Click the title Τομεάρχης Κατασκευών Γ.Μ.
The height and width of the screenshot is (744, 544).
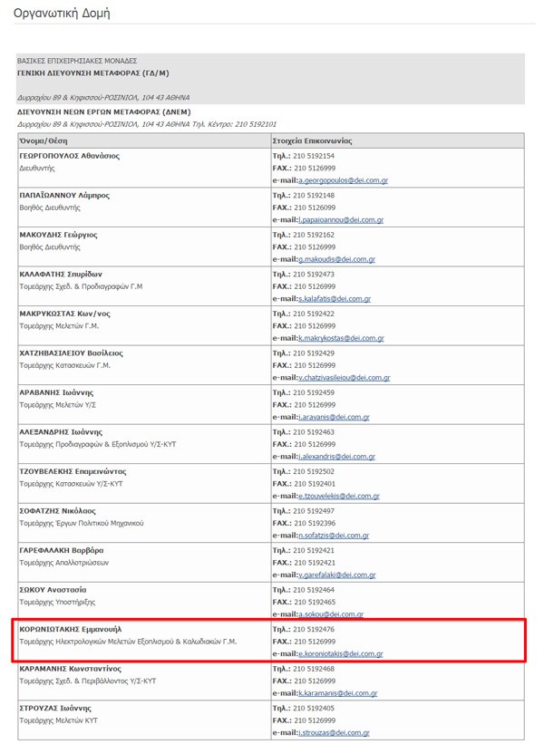[65, 365]
